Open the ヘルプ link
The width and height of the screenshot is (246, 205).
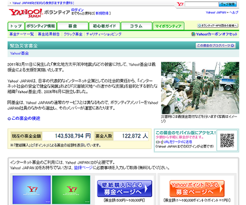click(234, 13)
